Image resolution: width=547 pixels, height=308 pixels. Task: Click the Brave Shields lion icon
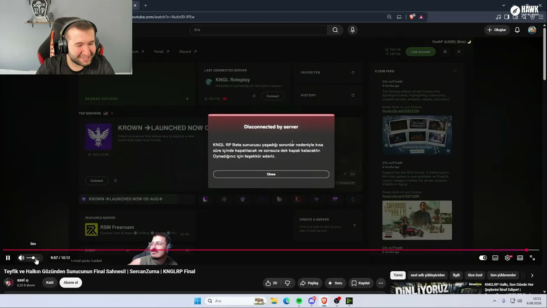412,17
